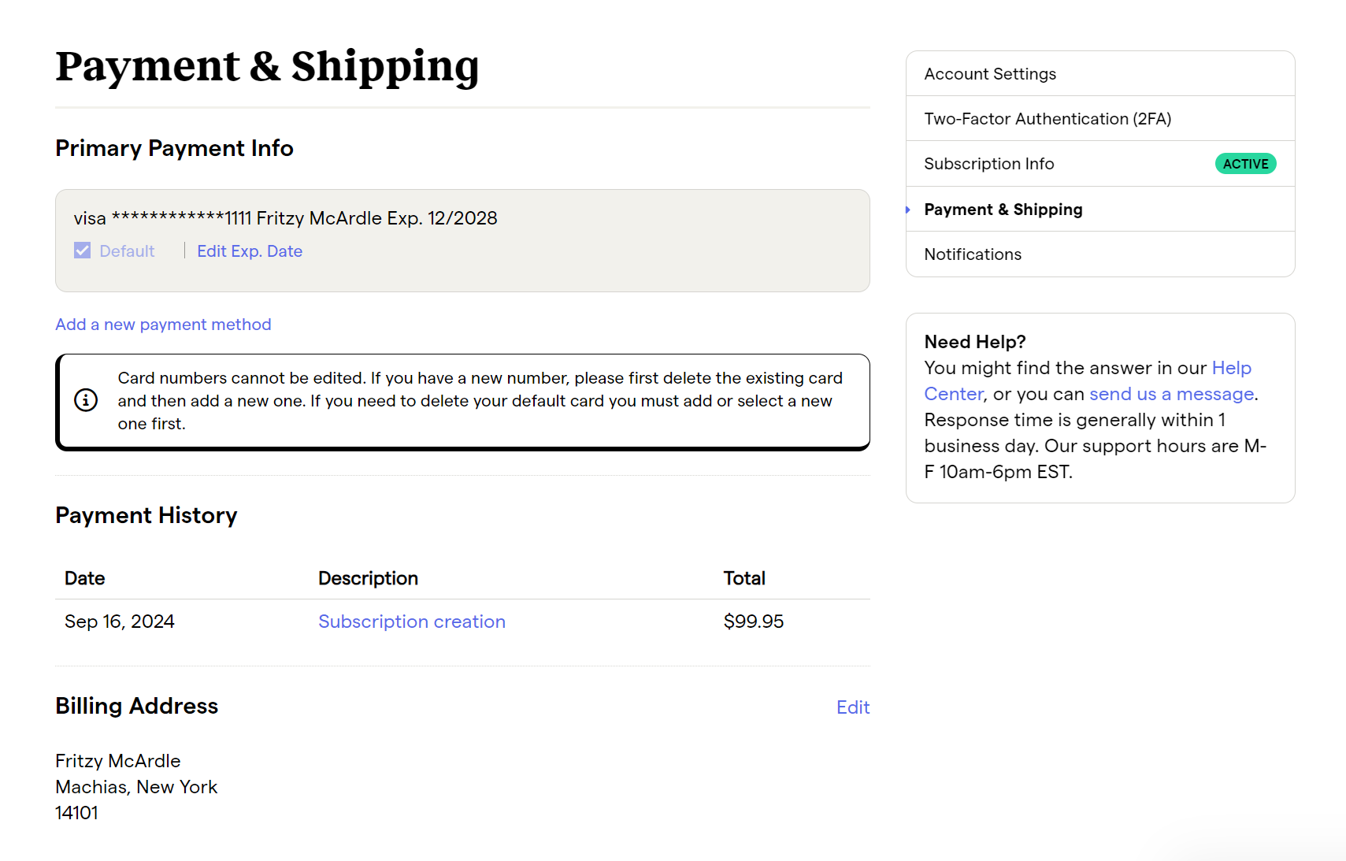Click Edit Exp. Date link
The image size is (1346, 861).
point(250,251)
